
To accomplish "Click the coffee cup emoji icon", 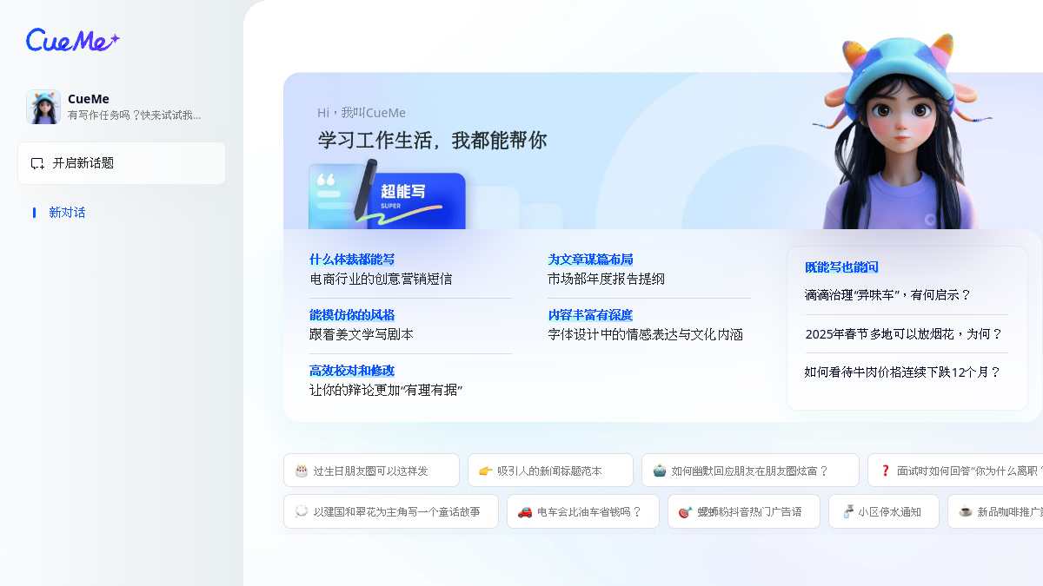I will coord(966,511).
